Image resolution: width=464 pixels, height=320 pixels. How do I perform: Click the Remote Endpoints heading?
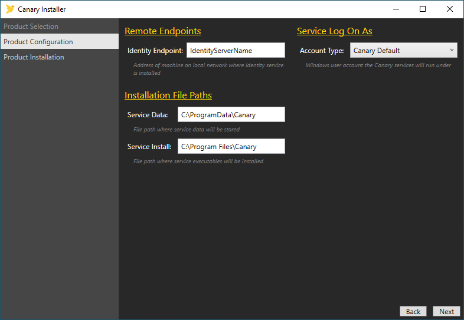[x=163, y=31]
